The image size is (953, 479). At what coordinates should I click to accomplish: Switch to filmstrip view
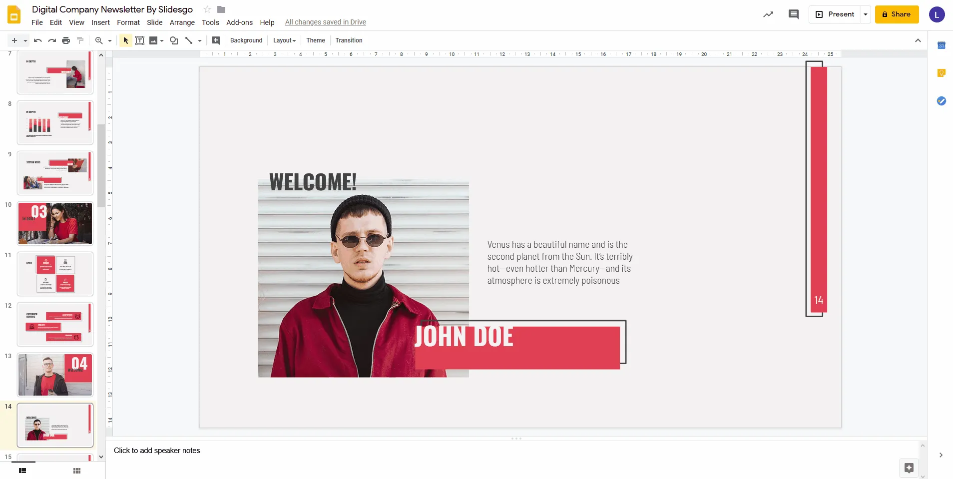[x=22, y=471]
